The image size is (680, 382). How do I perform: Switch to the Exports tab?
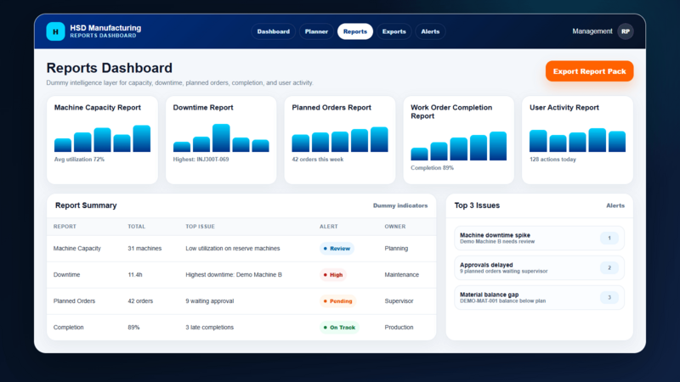394,31
